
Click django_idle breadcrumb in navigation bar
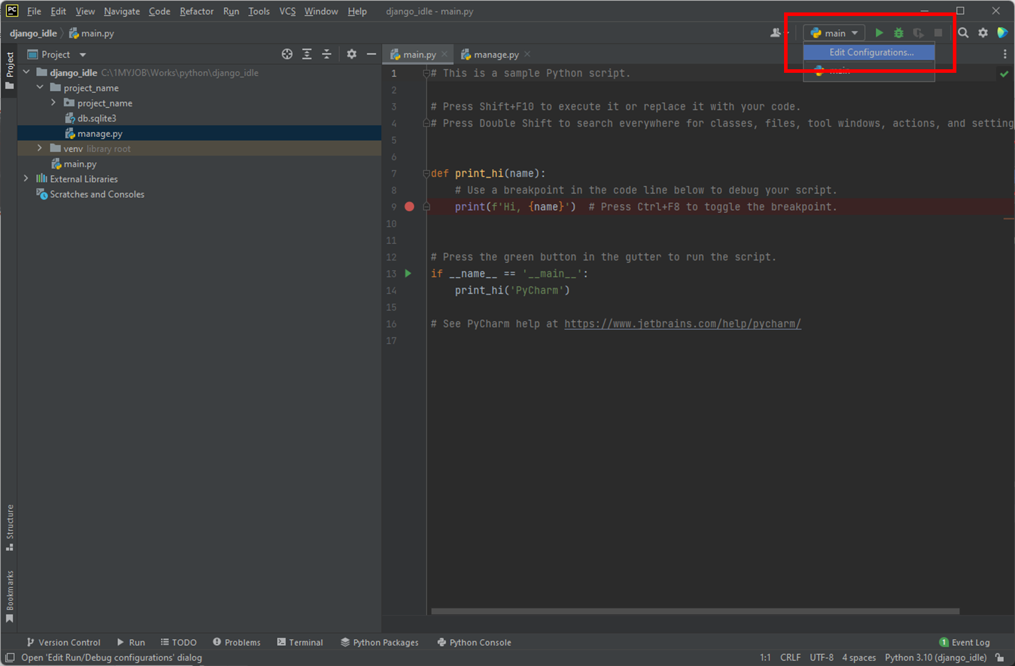[x=33, y=33]
